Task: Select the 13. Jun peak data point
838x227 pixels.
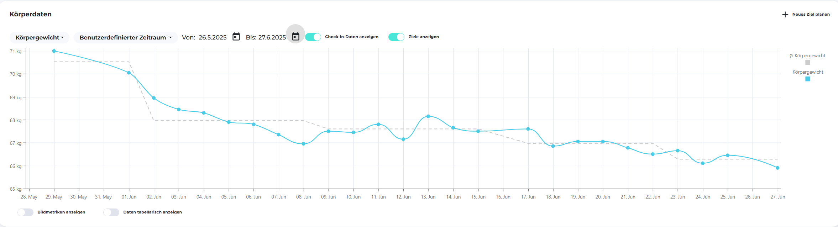Action: pyautogui.click(x=428, y=116)
